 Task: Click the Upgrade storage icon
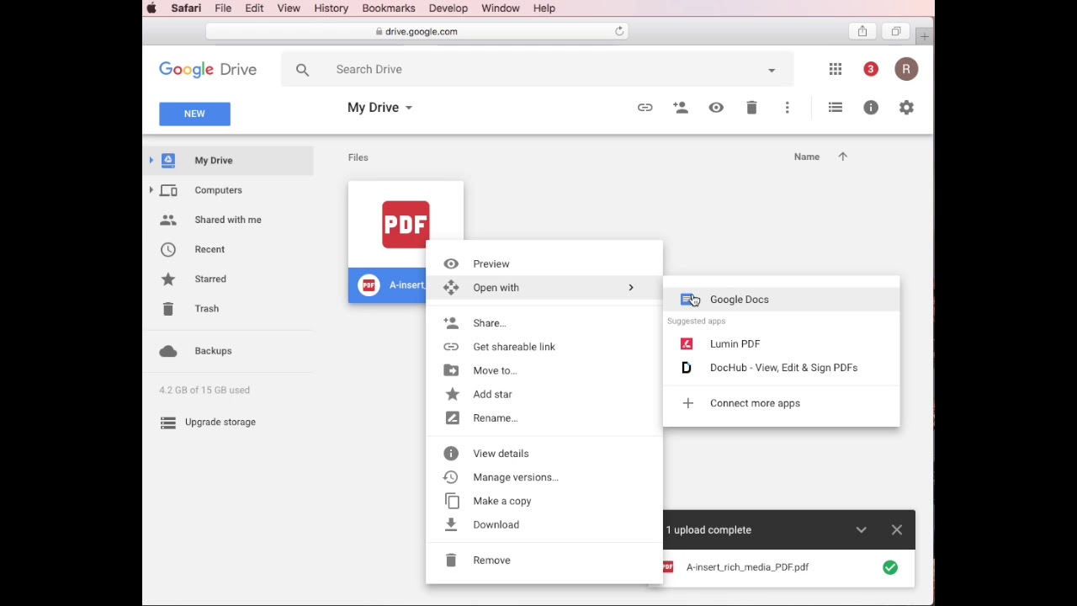click(168, 423)
